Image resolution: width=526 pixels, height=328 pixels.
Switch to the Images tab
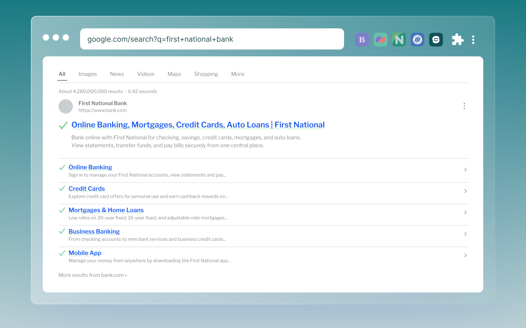88,74
